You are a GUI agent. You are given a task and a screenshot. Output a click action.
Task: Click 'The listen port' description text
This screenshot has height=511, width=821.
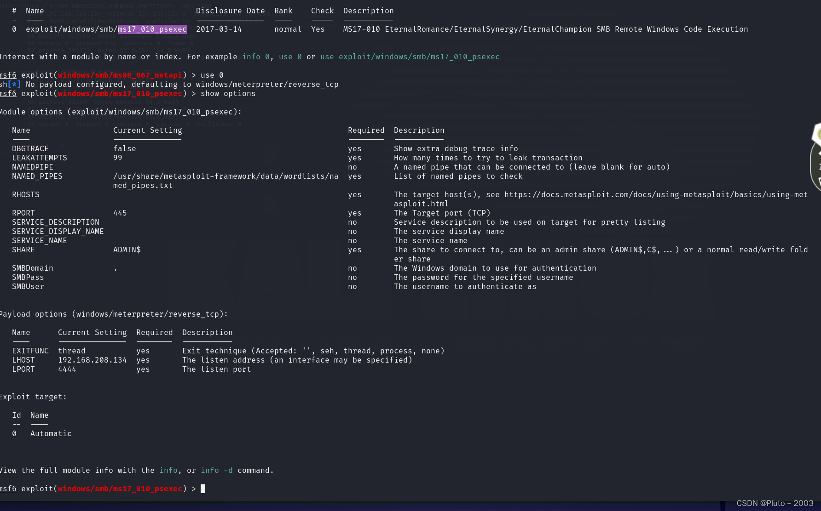[x=217, y=369]
